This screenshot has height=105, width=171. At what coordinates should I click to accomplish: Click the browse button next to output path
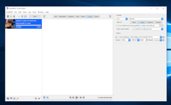(161, 26)
